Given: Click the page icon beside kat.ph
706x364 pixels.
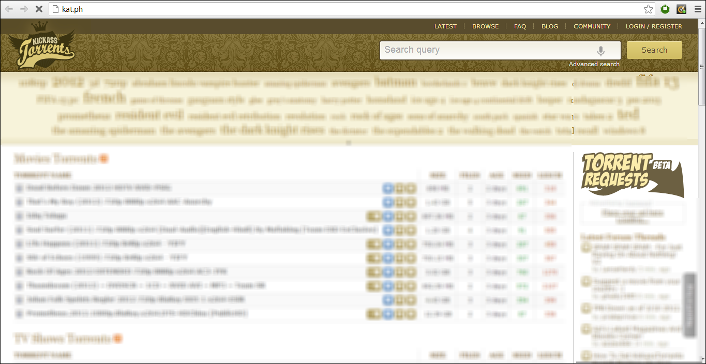Looking at the screenshot, I should [x=56, y=9].
